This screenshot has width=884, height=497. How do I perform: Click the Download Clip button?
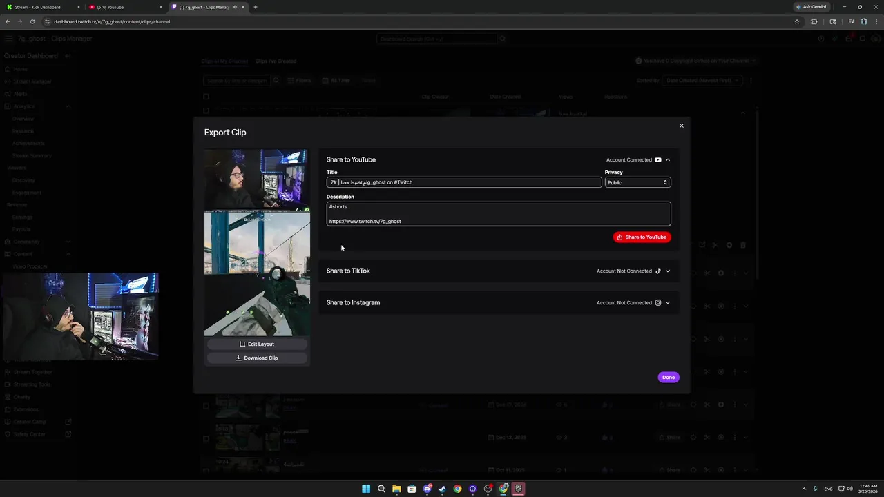tap(257, 358)
